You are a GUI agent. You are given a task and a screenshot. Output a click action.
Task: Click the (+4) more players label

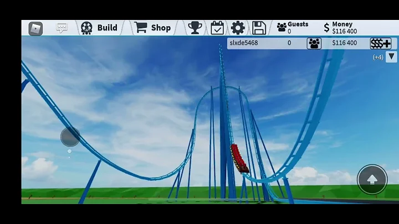pyautogui.click(x=378, y=57)
